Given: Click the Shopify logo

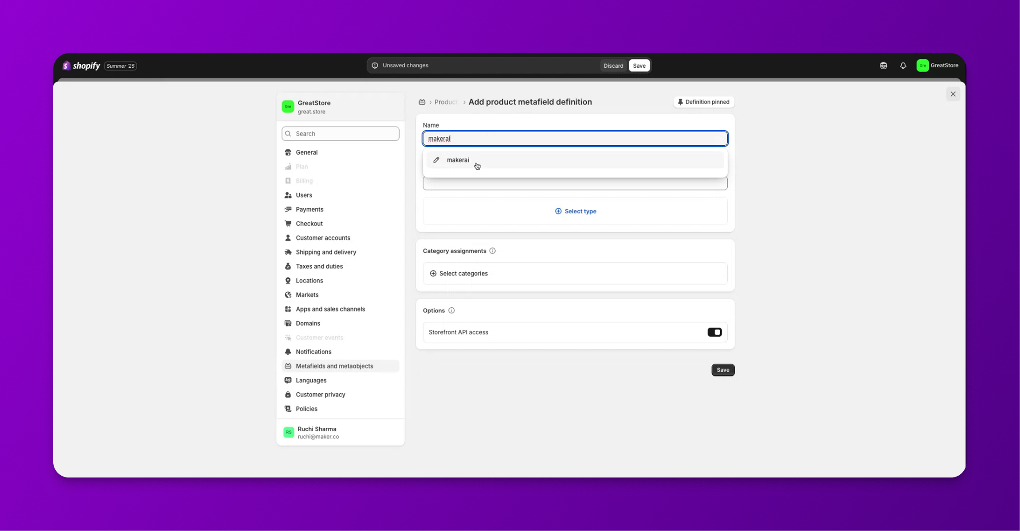Looking at the screenshot, I should 82,66.
